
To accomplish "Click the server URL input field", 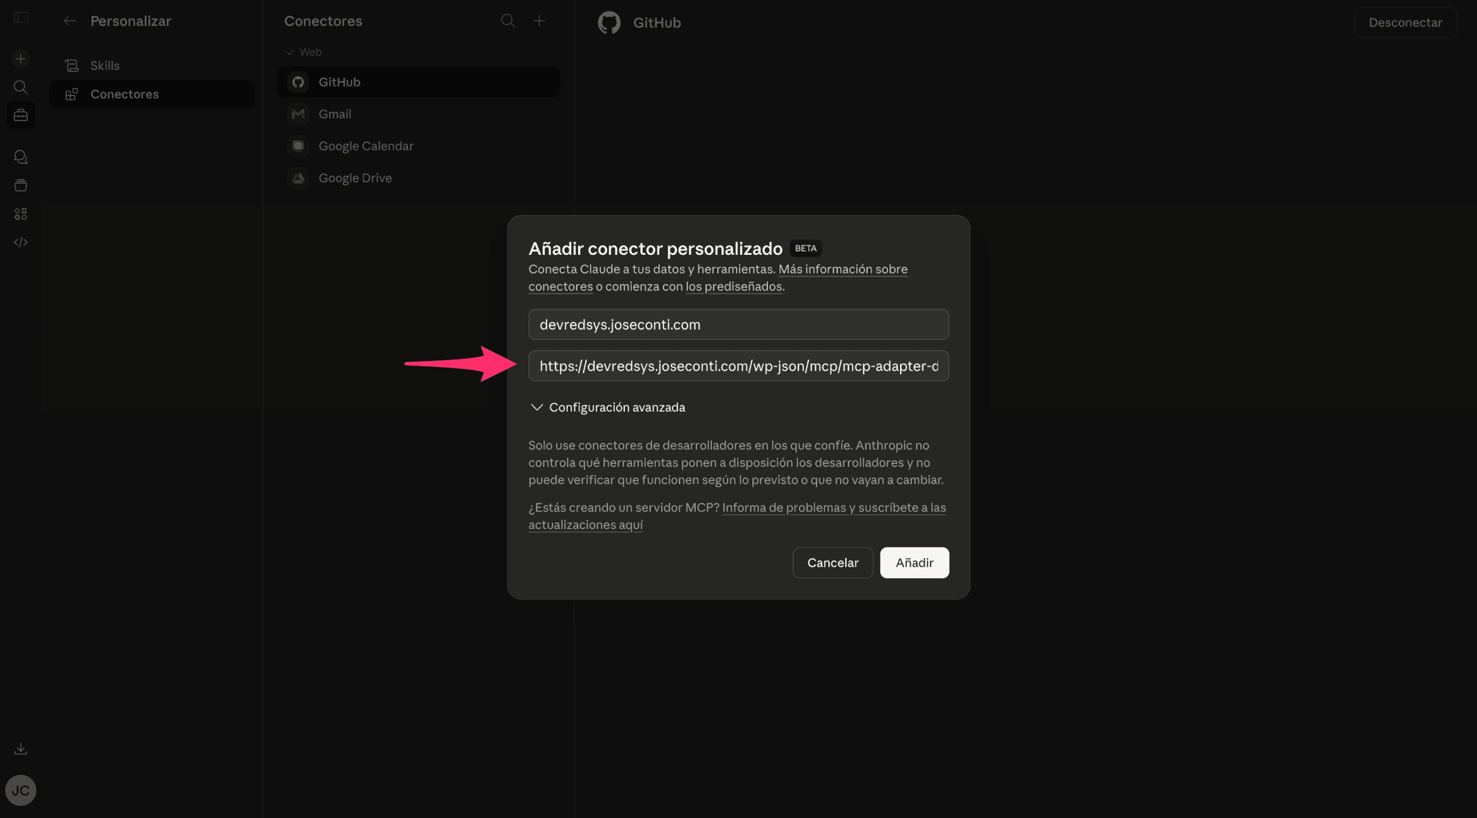I will [x=738, y=365].
